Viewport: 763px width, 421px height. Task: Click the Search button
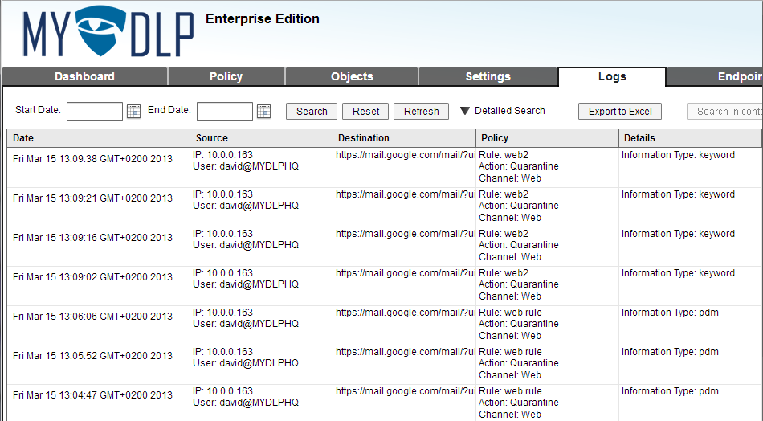point(312,112)
